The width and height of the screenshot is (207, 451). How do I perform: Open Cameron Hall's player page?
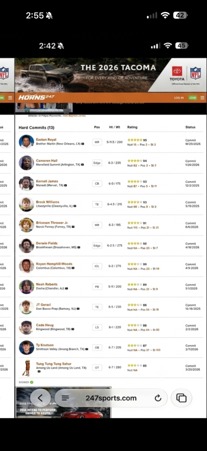point(46,160)
